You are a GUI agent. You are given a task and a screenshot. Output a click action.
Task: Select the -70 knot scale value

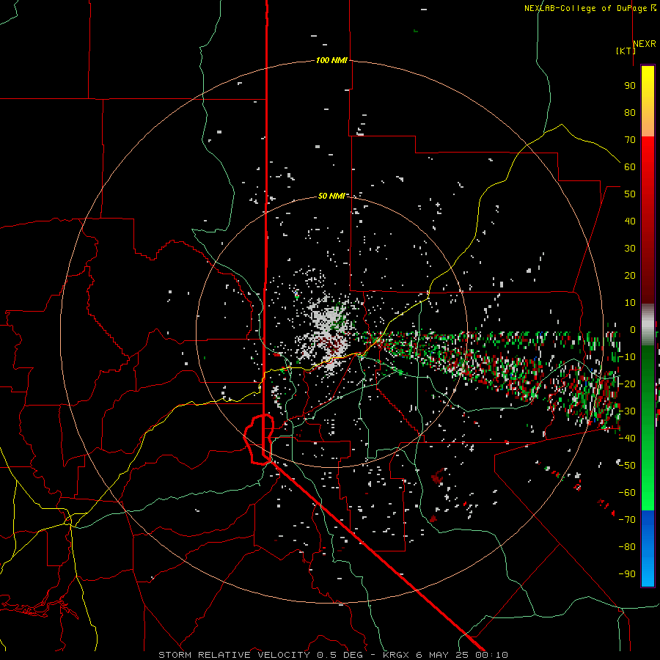click(x=627, y=520)
